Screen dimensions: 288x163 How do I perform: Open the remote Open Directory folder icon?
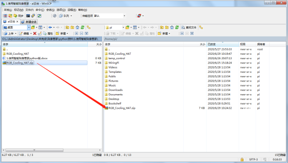point(127,27)
